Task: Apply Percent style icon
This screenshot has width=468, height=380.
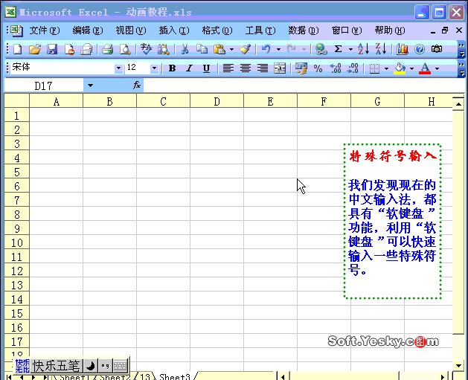Action: tap(318, 68)
